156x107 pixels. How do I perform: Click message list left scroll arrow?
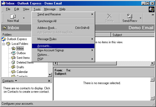tap(56, 63)
